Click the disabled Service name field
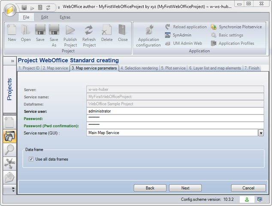This screenshot has height=206, width=272. [175, 97]
